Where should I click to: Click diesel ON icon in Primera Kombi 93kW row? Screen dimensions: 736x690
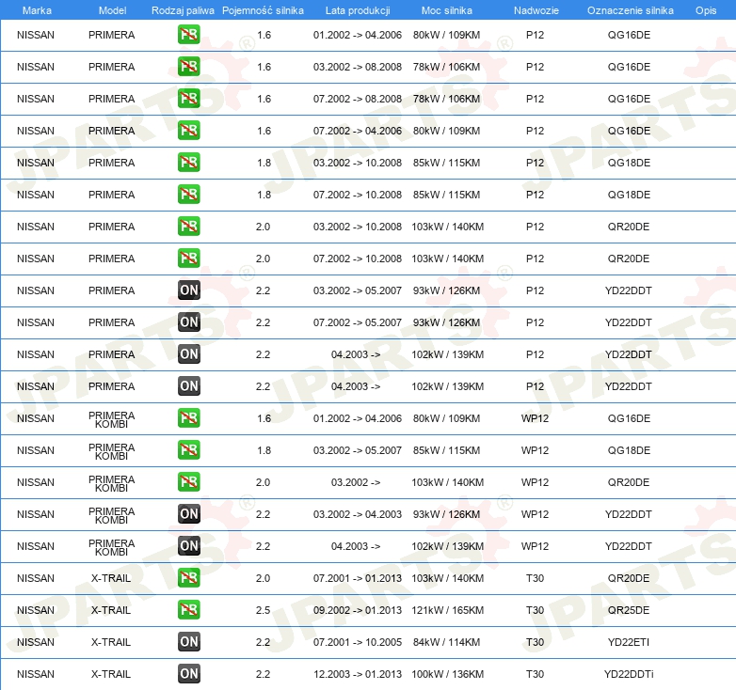click(188, 514)
